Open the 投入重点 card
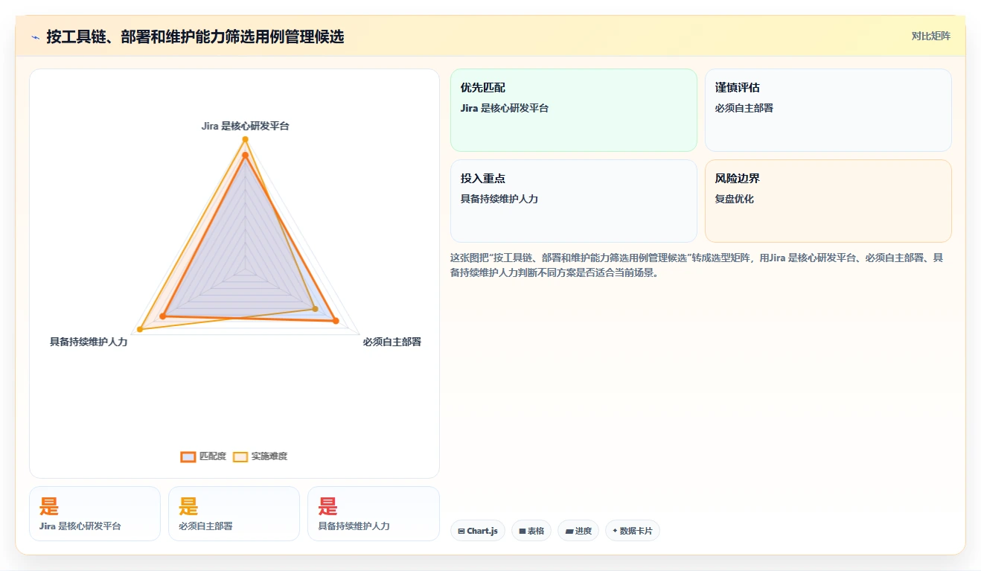The width and height of the screenshot is (981, 571). coord(574,201)
